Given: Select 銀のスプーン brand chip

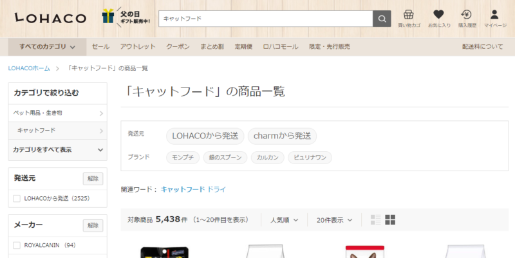Looking at the screenshot, I should click(225, 158).
